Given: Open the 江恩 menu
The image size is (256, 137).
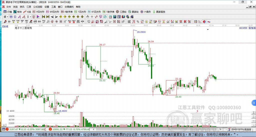Looking at the screenshot, I should (x=29, y=7).
